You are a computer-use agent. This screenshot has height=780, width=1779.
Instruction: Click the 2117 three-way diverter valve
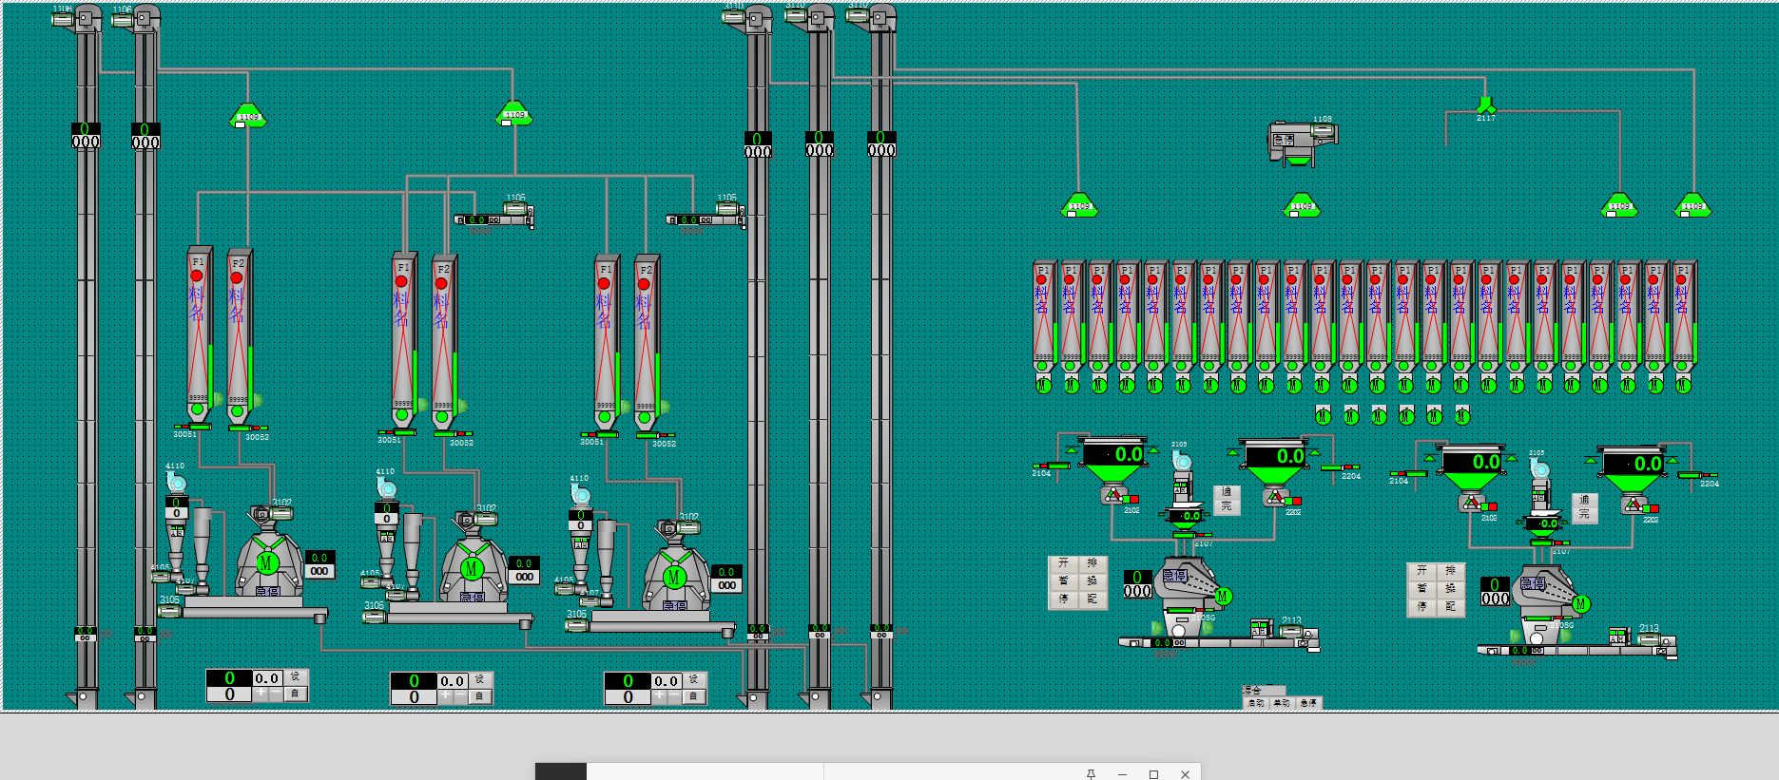(1485, 104)
